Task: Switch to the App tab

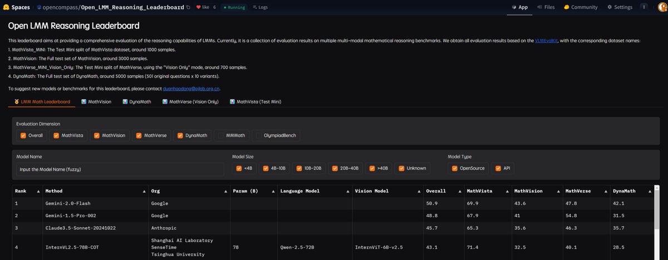Action: (x=519, y=7)
